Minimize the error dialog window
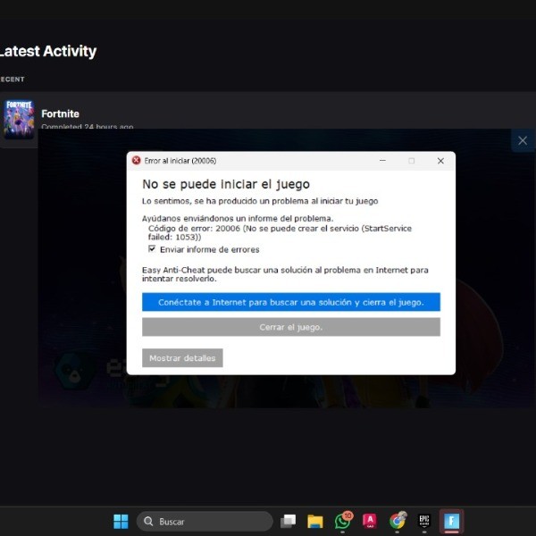The height and width of the screenshot is (536, 536). 381,161
